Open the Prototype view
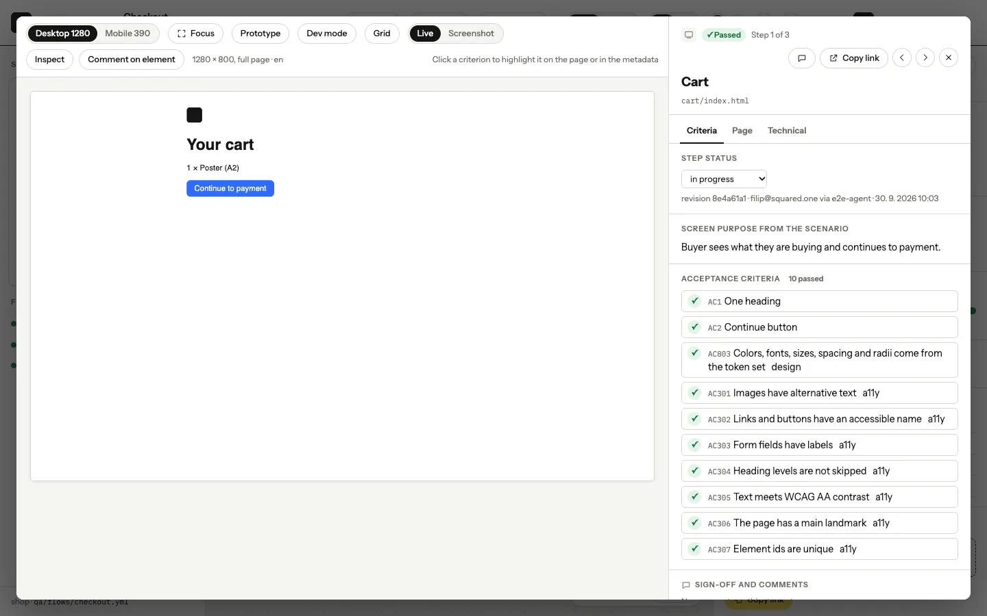 pyautogui.click(x=260, y=34)
